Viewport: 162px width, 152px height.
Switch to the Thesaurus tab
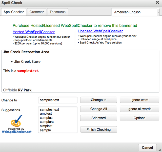(x=57, y=12)
